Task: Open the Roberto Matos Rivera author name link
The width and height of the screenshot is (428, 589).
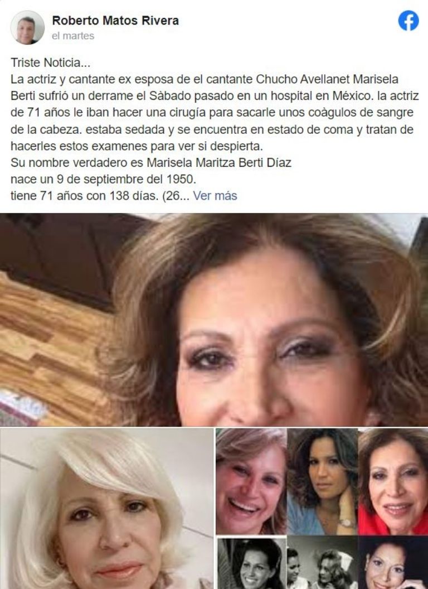Action: point(115,20)
